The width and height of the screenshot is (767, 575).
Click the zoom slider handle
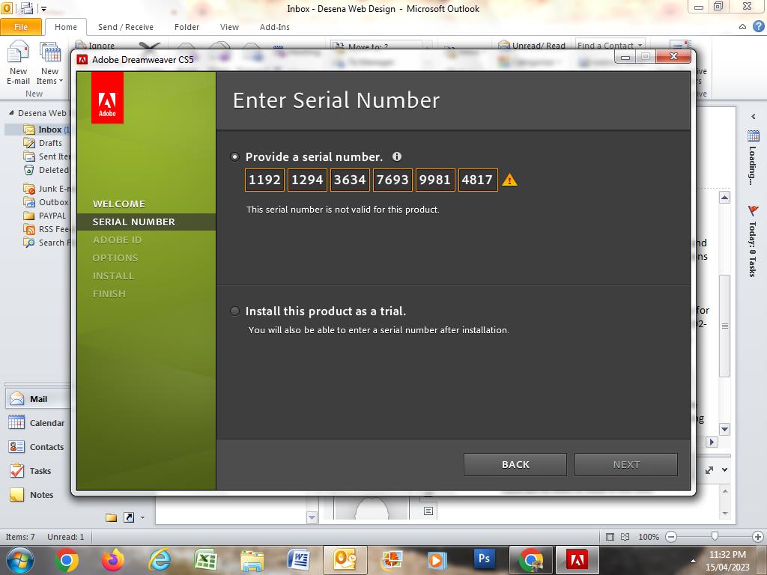(x=715, y=536)
